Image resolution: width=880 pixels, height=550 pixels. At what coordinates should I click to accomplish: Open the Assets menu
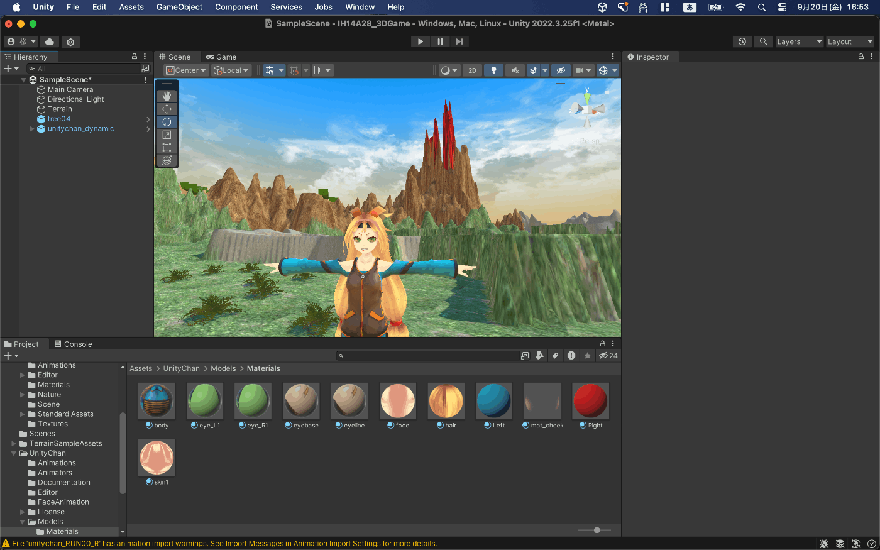coord(131,7)
